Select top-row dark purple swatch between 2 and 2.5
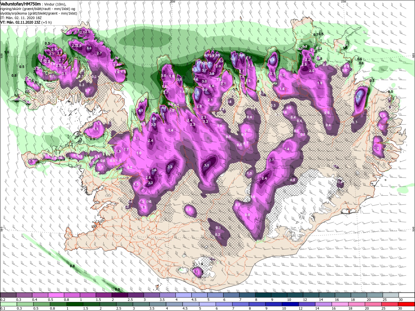The height and width of the screenshot is (311, 415). (119, 295)
